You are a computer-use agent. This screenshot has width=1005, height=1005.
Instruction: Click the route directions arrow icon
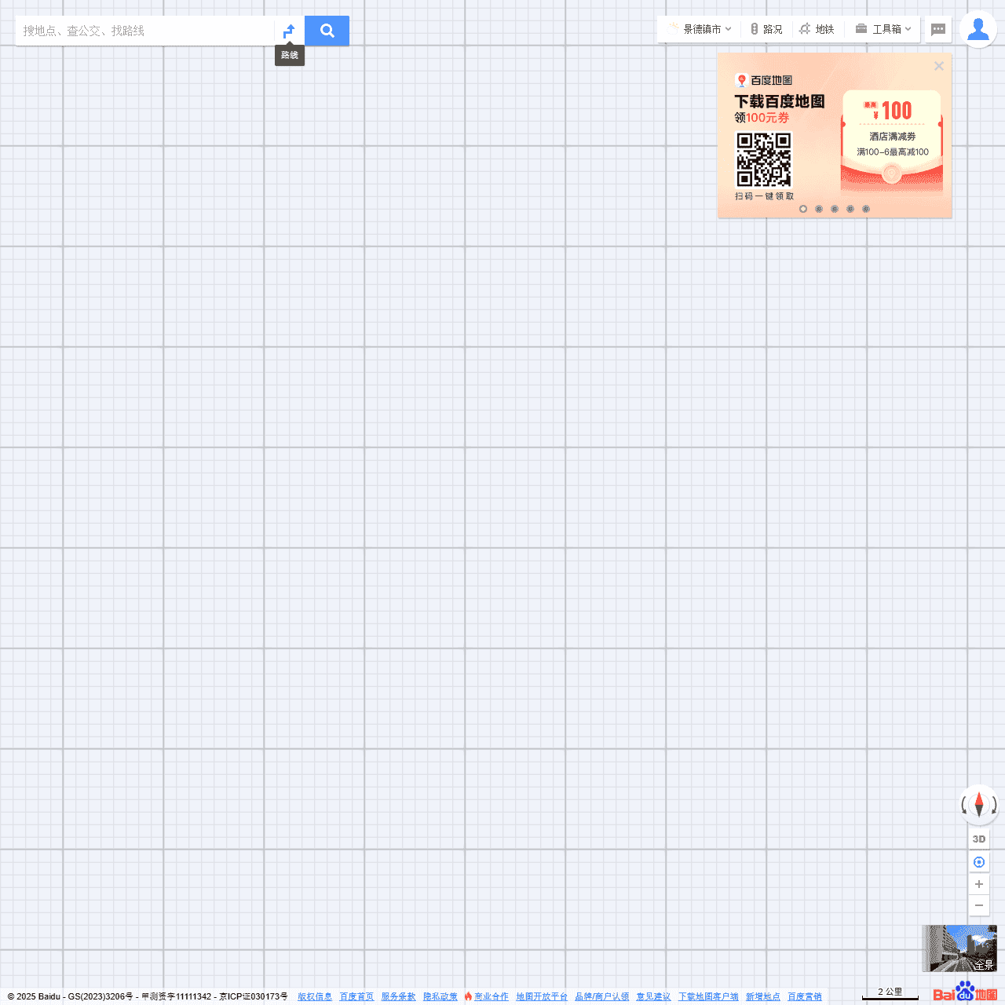coord(289,31)
